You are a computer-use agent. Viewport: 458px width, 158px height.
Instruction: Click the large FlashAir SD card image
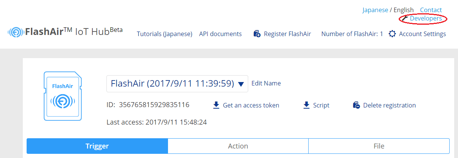pyautogui.click(x=63, y=96)
